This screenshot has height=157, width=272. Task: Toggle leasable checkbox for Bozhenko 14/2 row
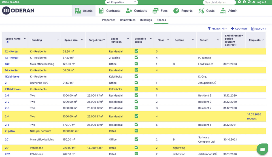click(x=136, y=82)
